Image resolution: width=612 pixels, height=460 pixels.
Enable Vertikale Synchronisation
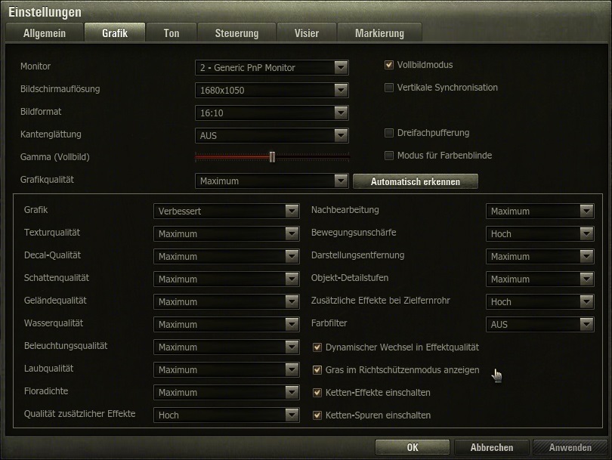pos(390,88)
